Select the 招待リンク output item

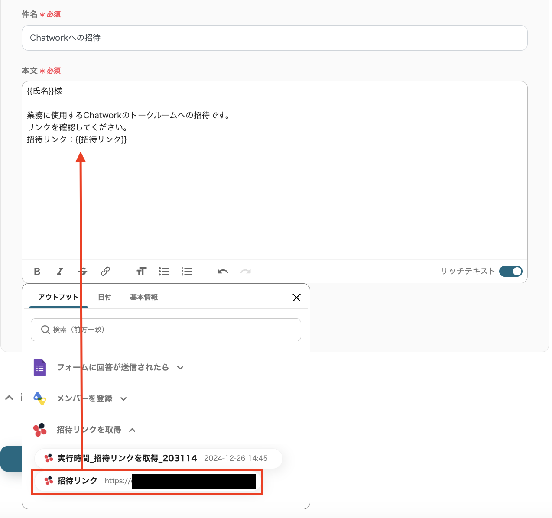click(x=147, y=481)
